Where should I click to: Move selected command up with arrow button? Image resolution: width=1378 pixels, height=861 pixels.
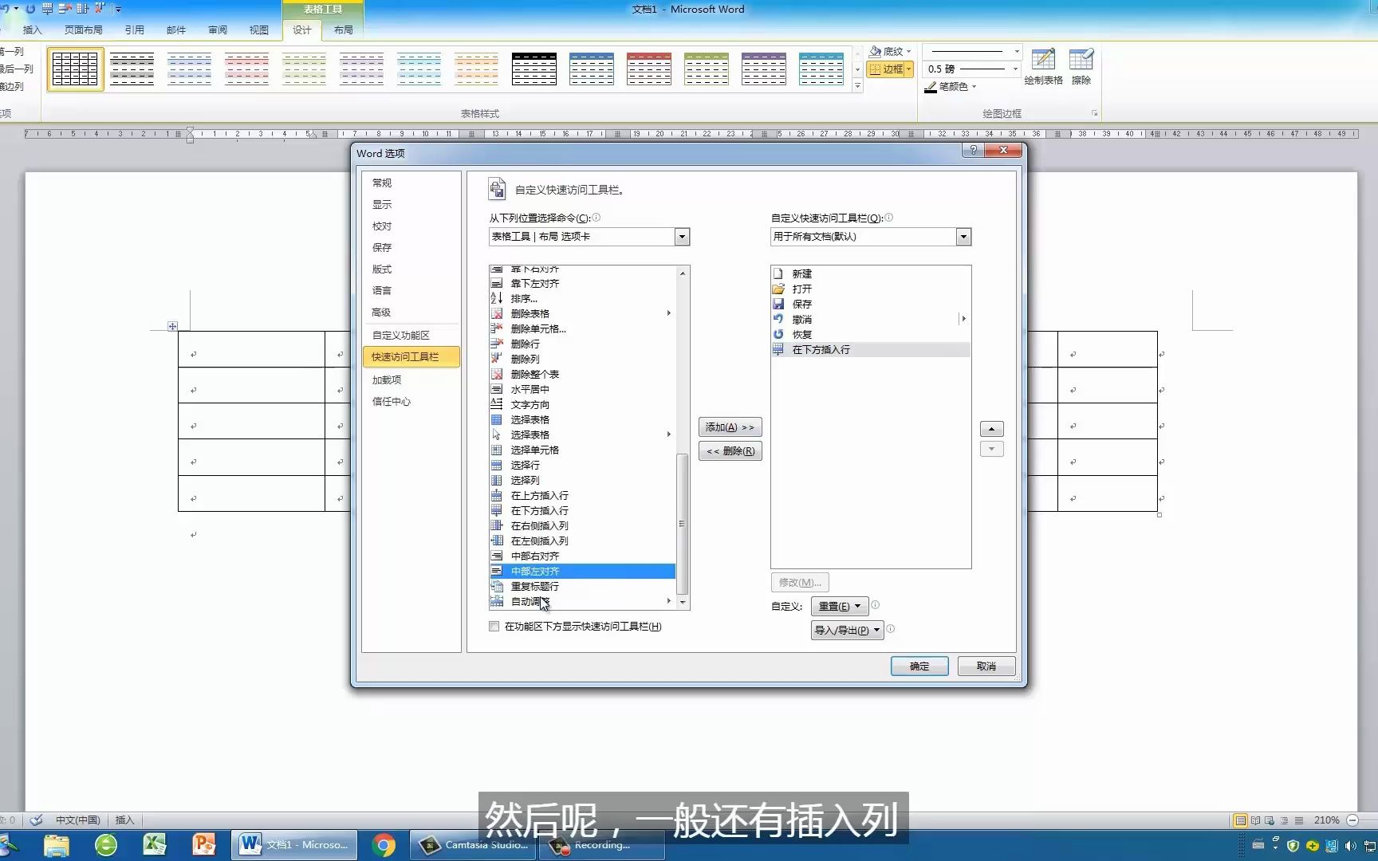991,429
